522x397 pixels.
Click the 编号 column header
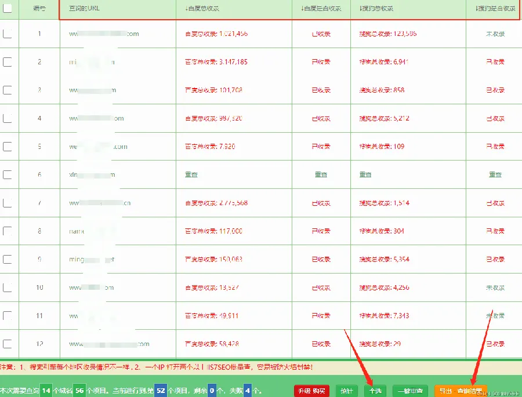click(x=39, y=8)
